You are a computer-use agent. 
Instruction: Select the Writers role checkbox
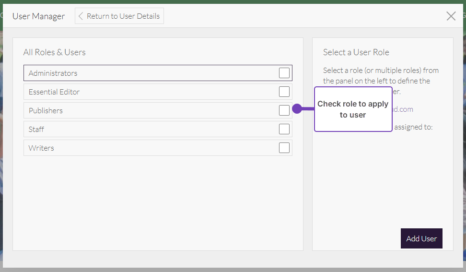[284, 148]
